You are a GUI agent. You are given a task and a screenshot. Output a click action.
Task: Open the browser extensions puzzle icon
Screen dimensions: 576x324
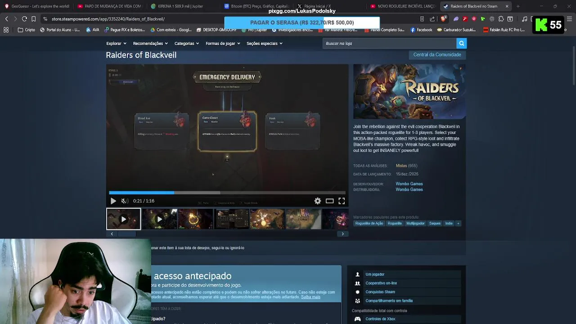(x=501, y=19)
